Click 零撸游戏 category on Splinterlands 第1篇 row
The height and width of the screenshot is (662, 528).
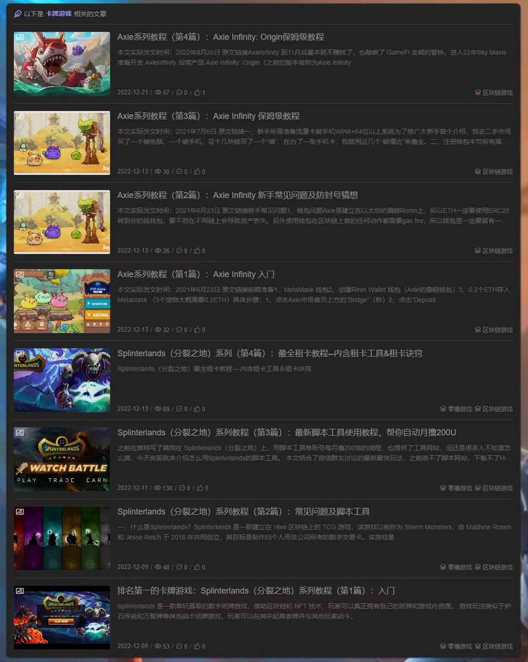coord(456,646)
